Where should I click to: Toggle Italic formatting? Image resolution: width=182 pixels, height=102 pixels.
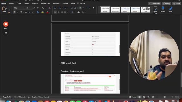[18, 12]
